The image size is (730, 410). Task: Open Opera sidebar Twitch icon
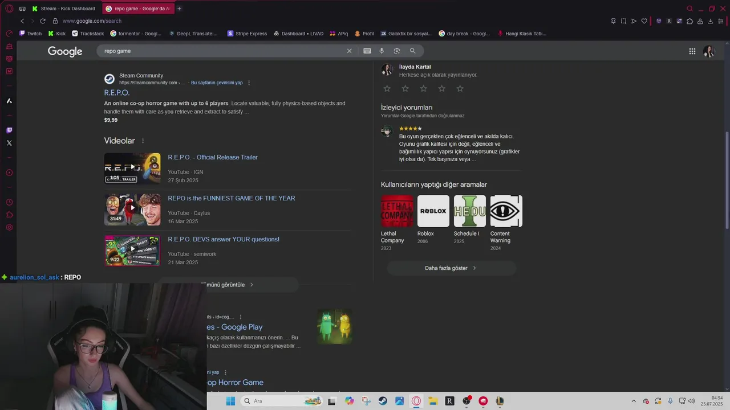(x=9, y=130)
